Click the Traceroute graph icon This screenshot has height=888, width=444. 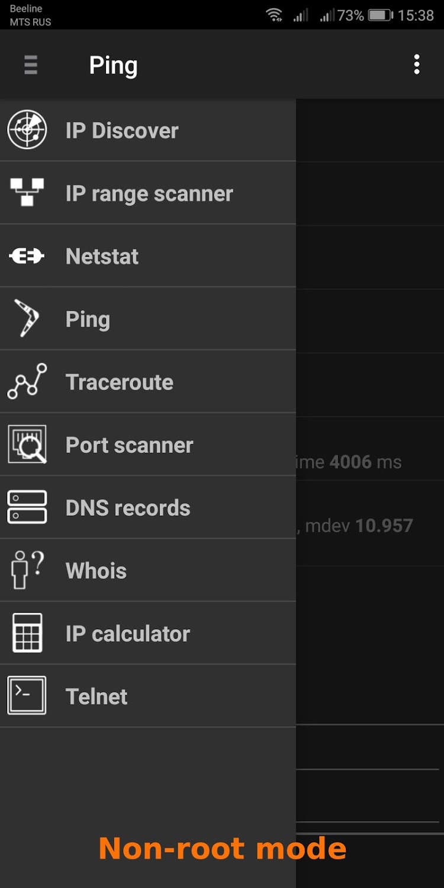(27, 382)
